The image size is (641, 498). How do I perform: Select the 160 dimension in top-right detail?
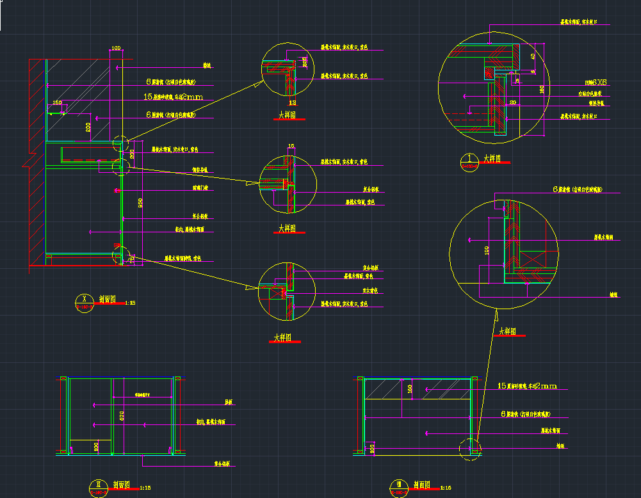click(542, 90)
